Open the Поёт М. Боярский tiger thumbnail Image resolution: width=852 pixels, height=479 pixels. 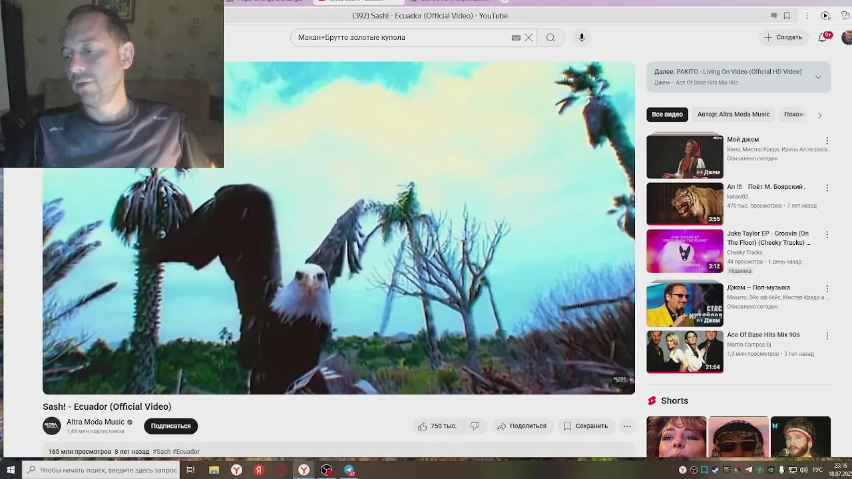pos(685,204)
